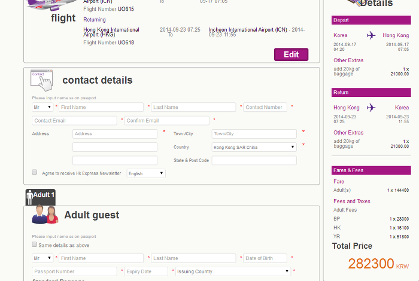Image resolution: width=419 pixels, height=281 pixels.
Task: Click the second Address line field
Action: click(115, 147)
